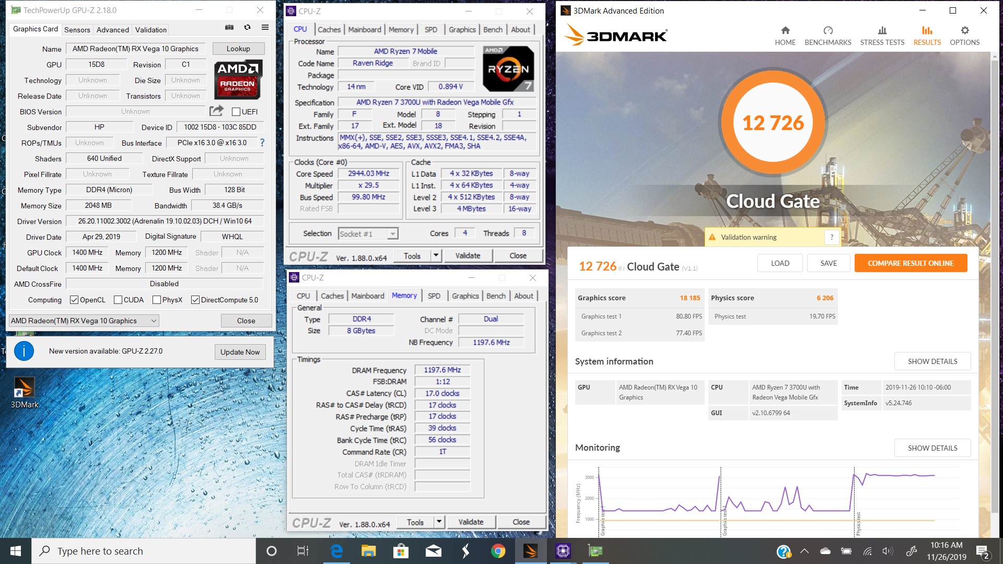The width and height of the screenshot is (1003, 564).
Task: Open the Socket #1 selection dropdown
Action: tap(368, 234)
